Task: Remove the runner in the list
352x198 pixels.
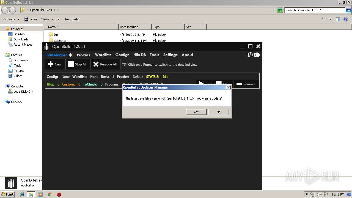Action: click(x=246, y=84)
